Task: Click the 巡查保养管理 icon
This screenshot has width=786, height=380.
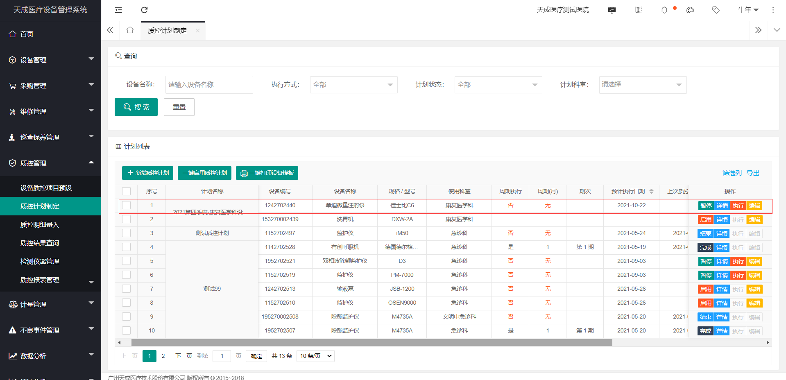Action: (x=12, y=137)
